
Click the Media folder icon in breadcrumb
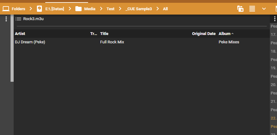coord(78,9)
